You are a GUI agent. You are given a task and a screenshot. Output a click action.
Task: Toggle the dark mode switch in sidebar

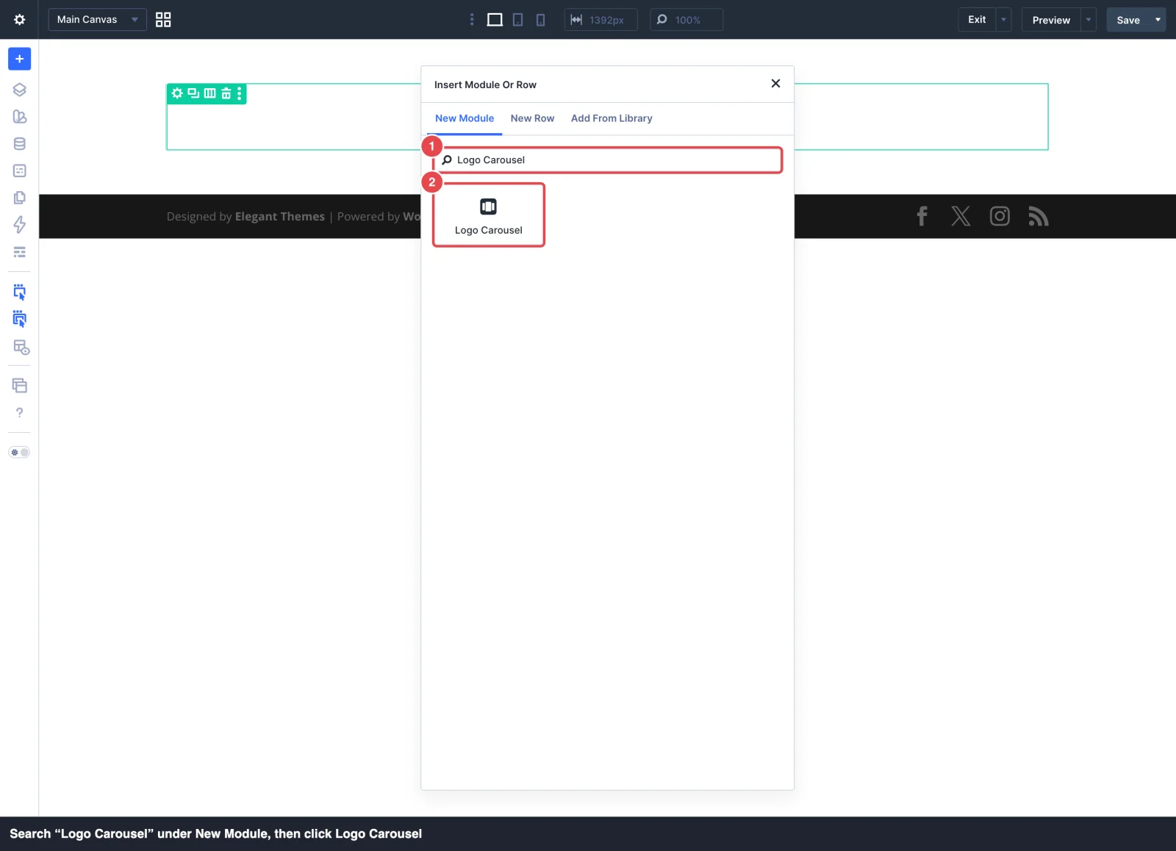pyautogui.click(x=20, y=453)
